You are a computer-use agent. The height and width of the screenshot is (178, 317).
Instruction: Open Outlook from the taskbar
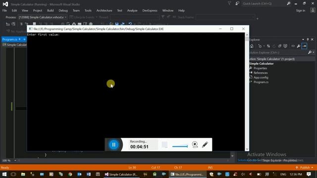(79, 174)
